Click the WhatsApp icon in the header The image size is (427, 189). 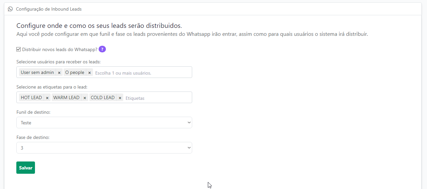(10, 9)
